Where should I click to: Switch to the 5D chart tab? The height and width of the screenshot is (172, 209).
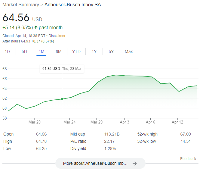(24, 52)
